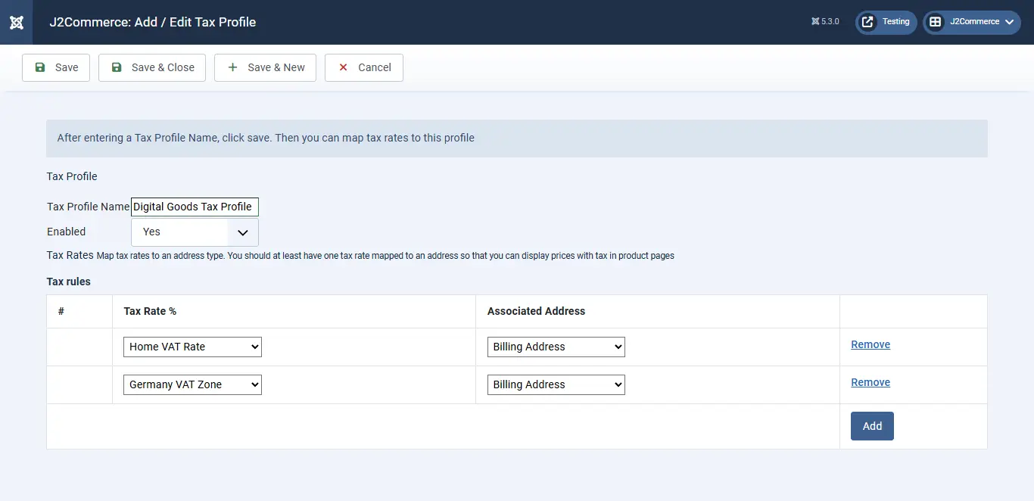
Task: Click the 'Enabled' label
Action: pyautogui.click(x=67, y=232)
